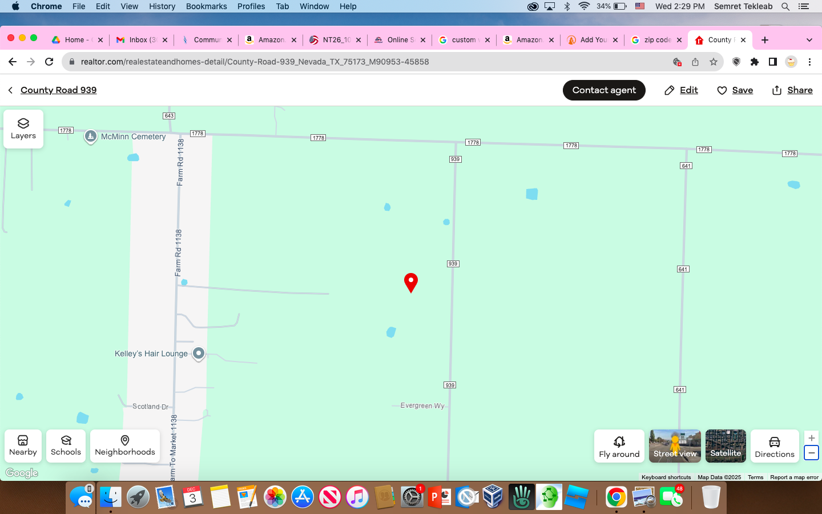This screenshot has height=514, width=822.
Task: Show Neighborhoods overlay on map
Action: pyautogui.click(x=125, y=445)
